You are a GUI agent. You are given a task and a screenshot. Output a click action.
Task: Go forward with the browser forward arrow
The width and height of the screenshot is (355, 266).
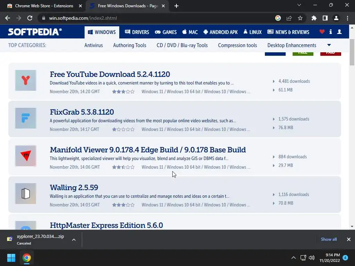click(x=19, y=18)
